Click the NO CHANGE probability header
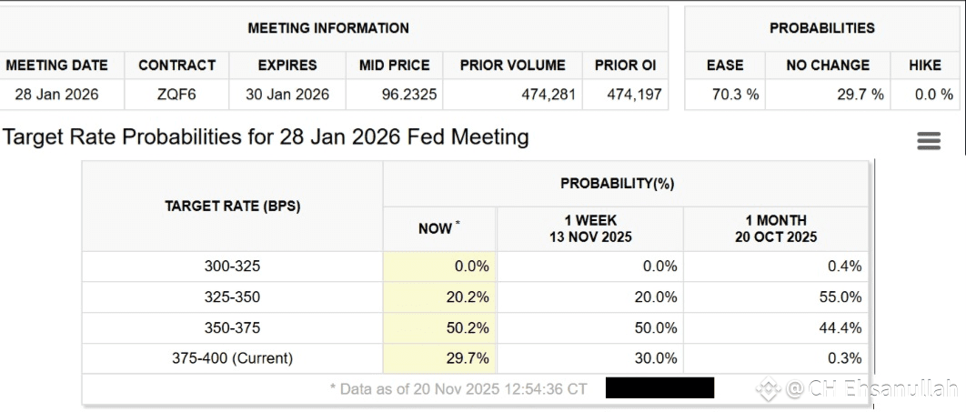This screenshot has height=412, width=966. coord(828,65)
